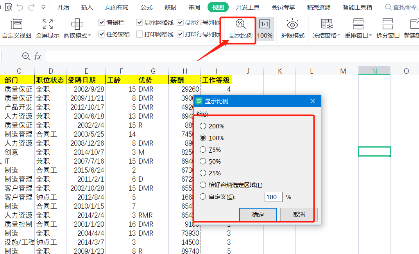Click the cell reading 设施/工程
This screenshot has width=419, height=254.
[x=19, y=242]
